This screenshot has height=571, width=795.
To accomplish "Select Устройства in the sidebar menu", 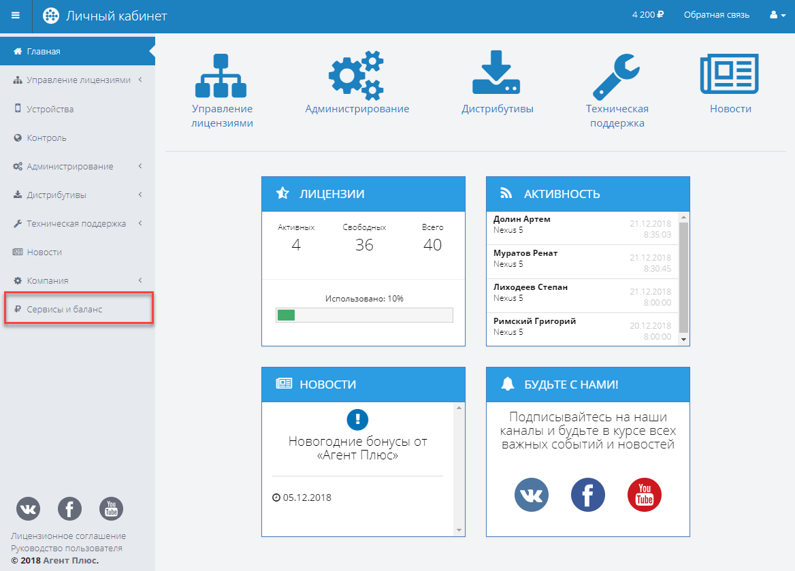I will (x=50, y=109).
